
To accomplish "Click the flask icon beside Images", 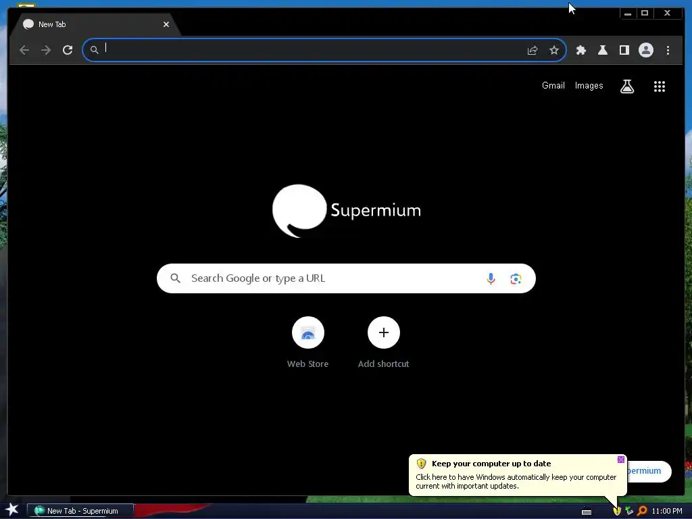I will click(626, 86).
